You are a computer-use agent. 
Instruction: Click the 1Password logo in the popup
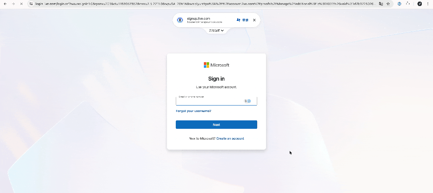tap(180, 20)
